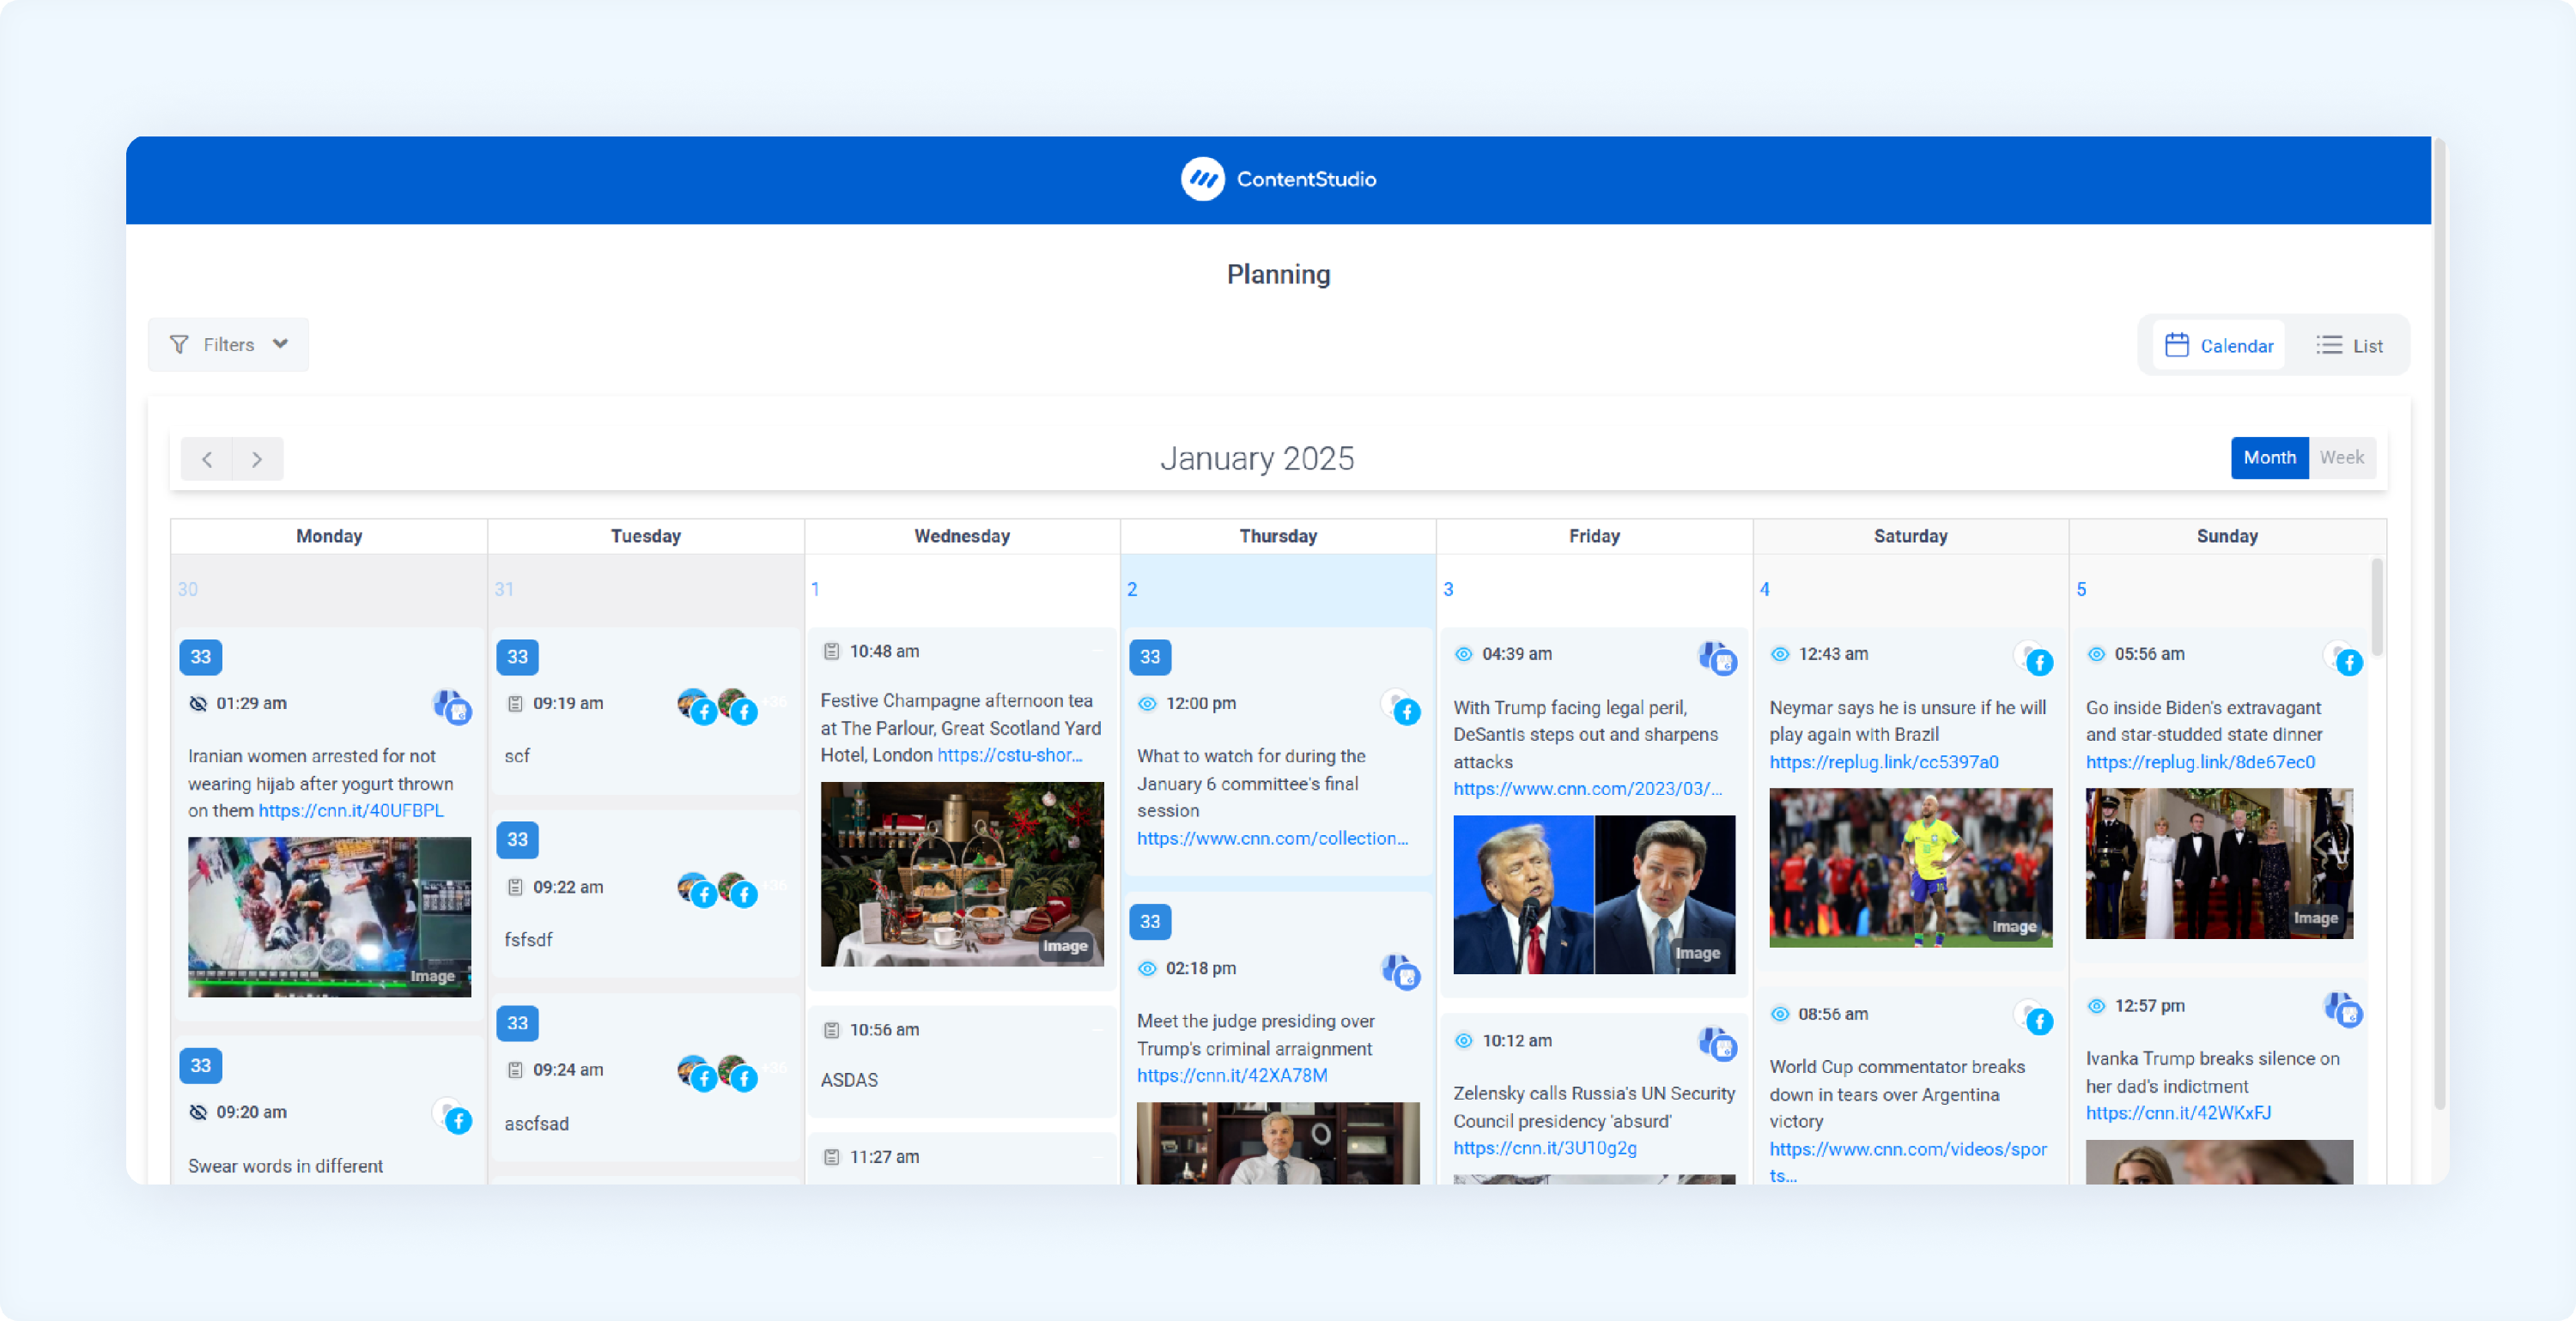Click the eye icon on the 08:56 am post
The height and width of the screenshot is (1321, 2576).
[x=1780, y=1014]
